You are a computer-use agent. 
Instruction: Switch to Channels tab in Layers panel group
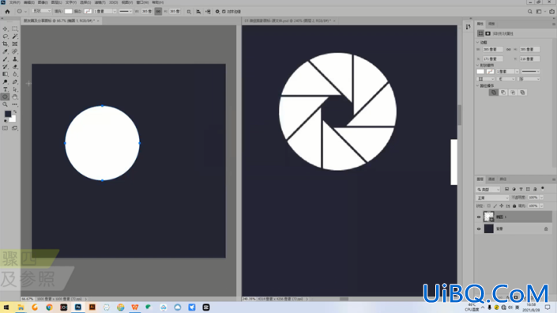tap(491, 179)
